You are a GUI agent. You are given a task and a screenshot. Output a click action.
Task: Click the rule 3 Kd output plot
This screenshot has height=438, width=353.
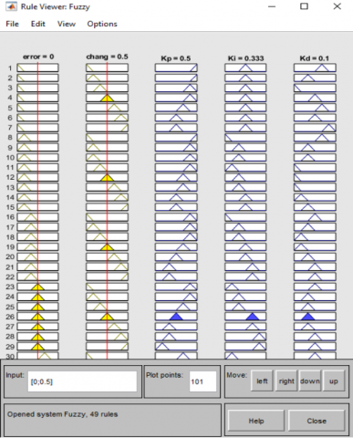point(315,88)
